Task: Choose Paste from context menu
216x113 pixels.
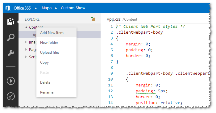Action: coord(56,73)
